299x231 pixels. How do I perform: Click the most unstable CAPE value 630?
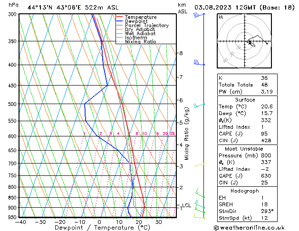[x=266, y=176]
